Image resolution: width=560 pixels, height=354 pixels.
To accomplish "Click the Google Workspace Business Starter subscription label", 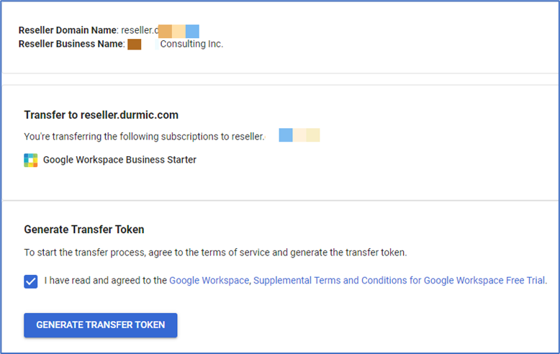I will (119, 160).
